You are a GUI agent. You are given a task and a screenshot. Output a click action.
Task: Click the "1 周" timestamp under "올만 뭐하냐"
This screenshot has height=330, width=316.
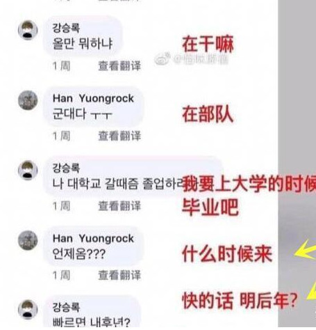(61, 66)
